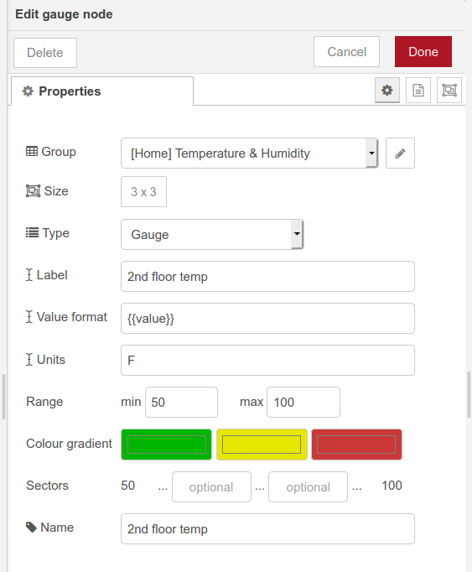Edit the selected group with pencil icon
The height and width of the screenshot is (572, 472).
tap(400, 153)
